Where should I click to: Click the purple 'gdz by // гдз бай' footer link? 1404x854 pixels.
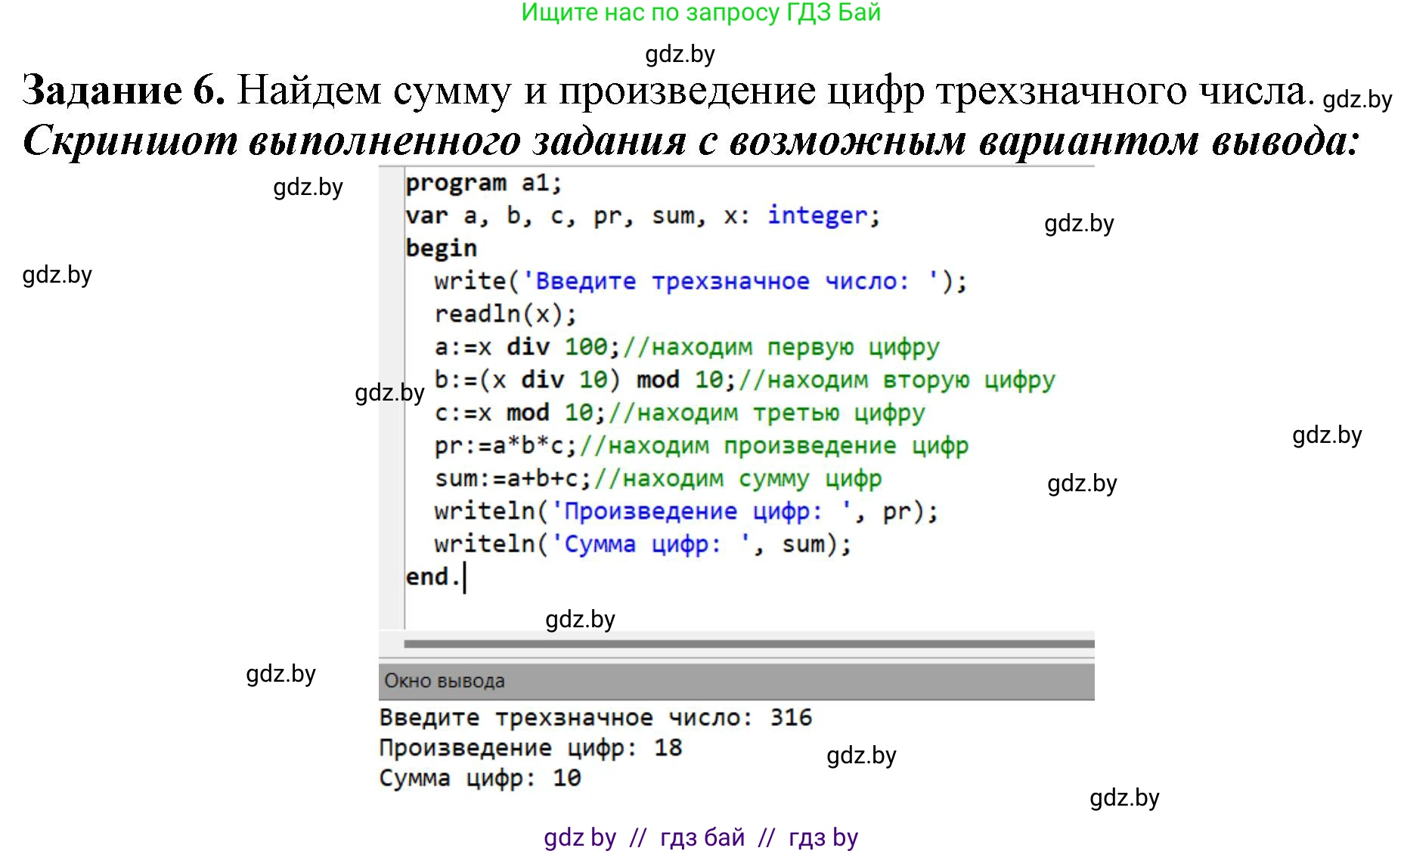tap(700, 837)
